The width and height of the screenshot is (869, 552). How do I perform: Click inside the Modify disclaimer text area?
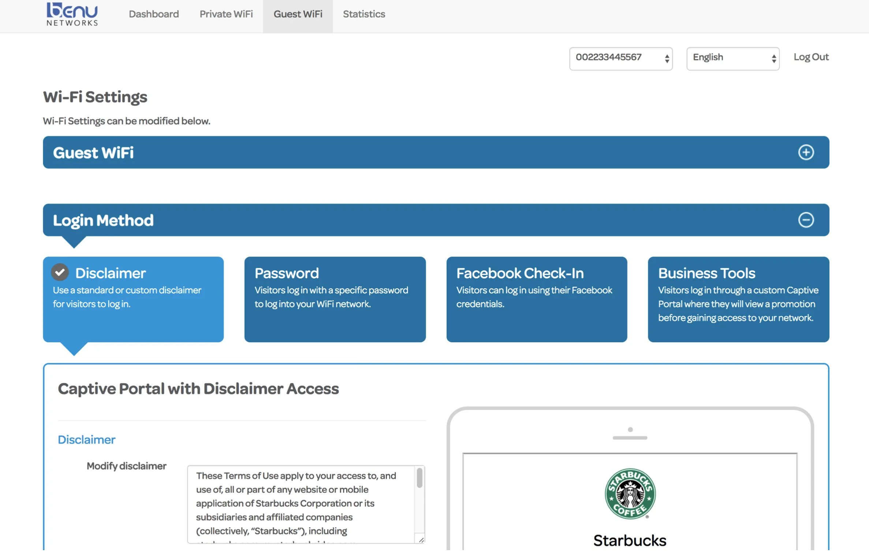[x=300, y=505]
